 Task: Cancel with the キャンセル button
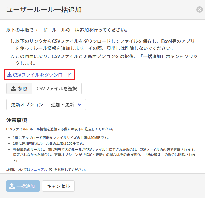click(x=58, y=186)
